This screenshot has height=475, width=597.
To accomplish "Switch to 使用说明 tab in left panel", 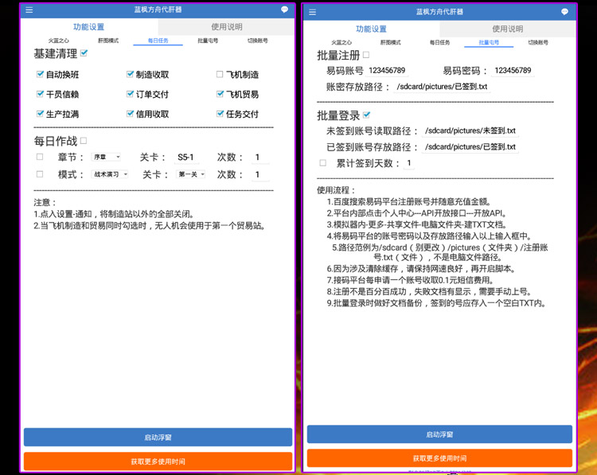I will pos(227,26).
